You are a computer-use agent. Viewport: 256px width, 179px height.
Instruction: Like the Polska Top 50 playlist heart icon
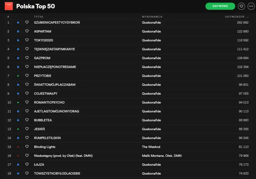241,6
